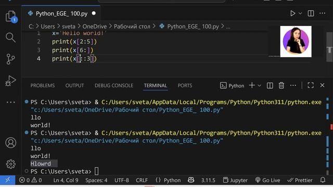Show additional views ellipsis in activity bar
The image size is (333, 187).
click(x=10, y=102)
